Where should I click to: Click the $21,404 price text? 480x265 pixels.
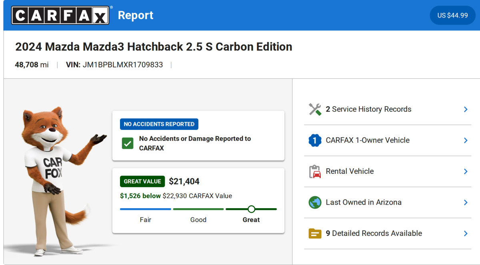184,181
